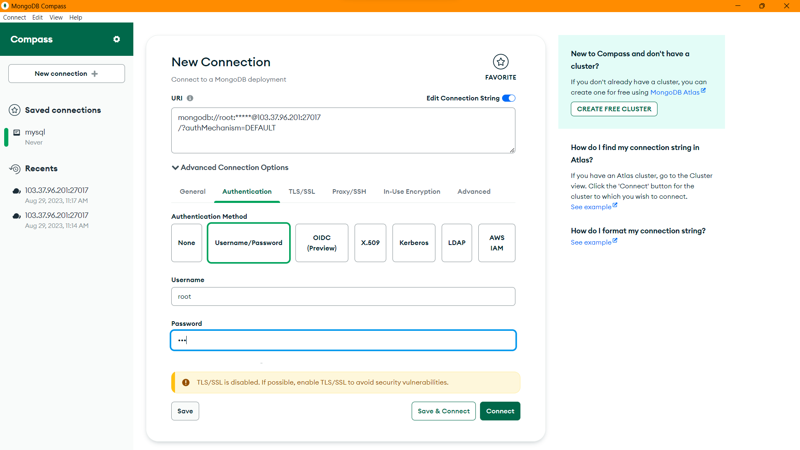Open See example under format connection string
The height and width of the screenshot is (450, 800).
tap(591, 242)
